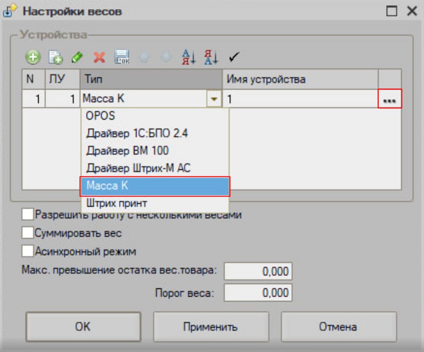Enable Разрешить работу с несколькими весами checkbox
The image size is (424, 352).
click(28, 214)
